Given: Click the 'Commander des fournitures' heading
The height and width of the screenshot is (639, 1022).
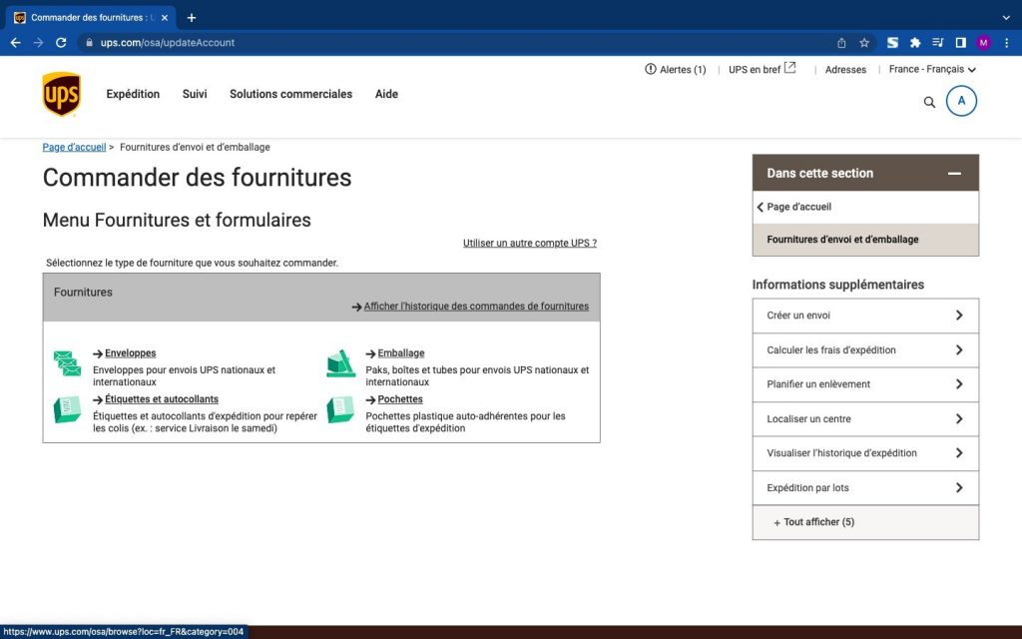Looking at the screenshot, I should click(x=197, y=178).
